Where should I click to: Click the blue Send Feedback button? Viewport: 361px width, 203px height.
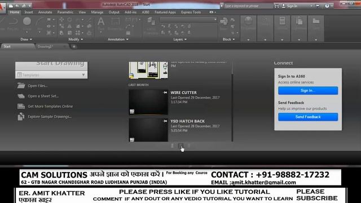click(308, 117)
